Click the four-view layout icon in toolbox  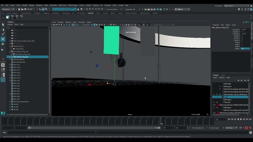[x=3, y=70]
